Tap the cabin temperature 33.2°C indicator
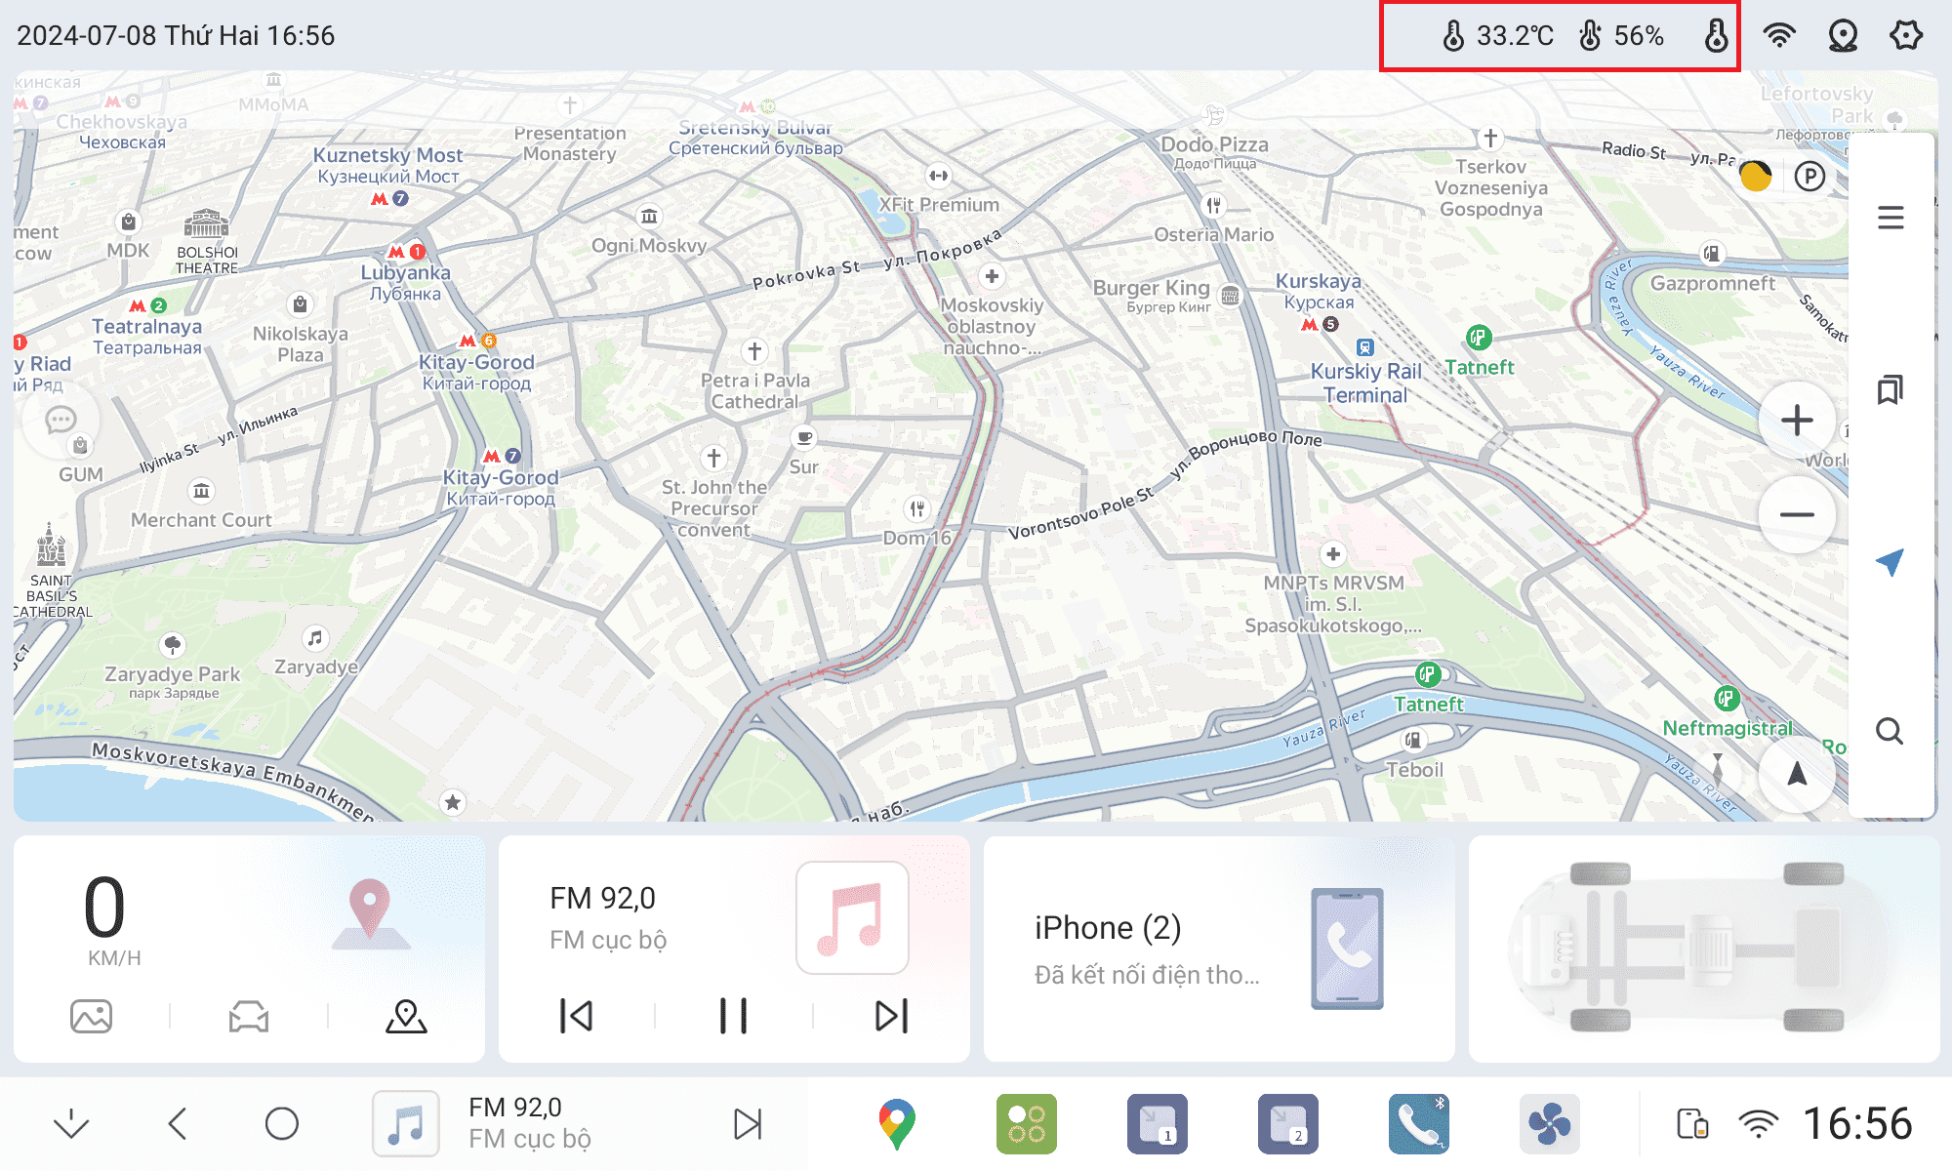 click(x=1498, y=36)
